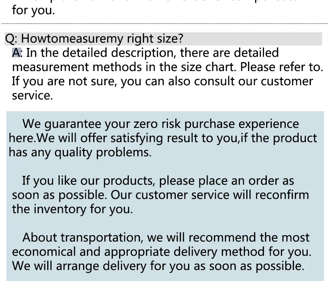330x281 pixels.
Task: Click 'the inventory for you.' line
Action: [x=73, y=209]
